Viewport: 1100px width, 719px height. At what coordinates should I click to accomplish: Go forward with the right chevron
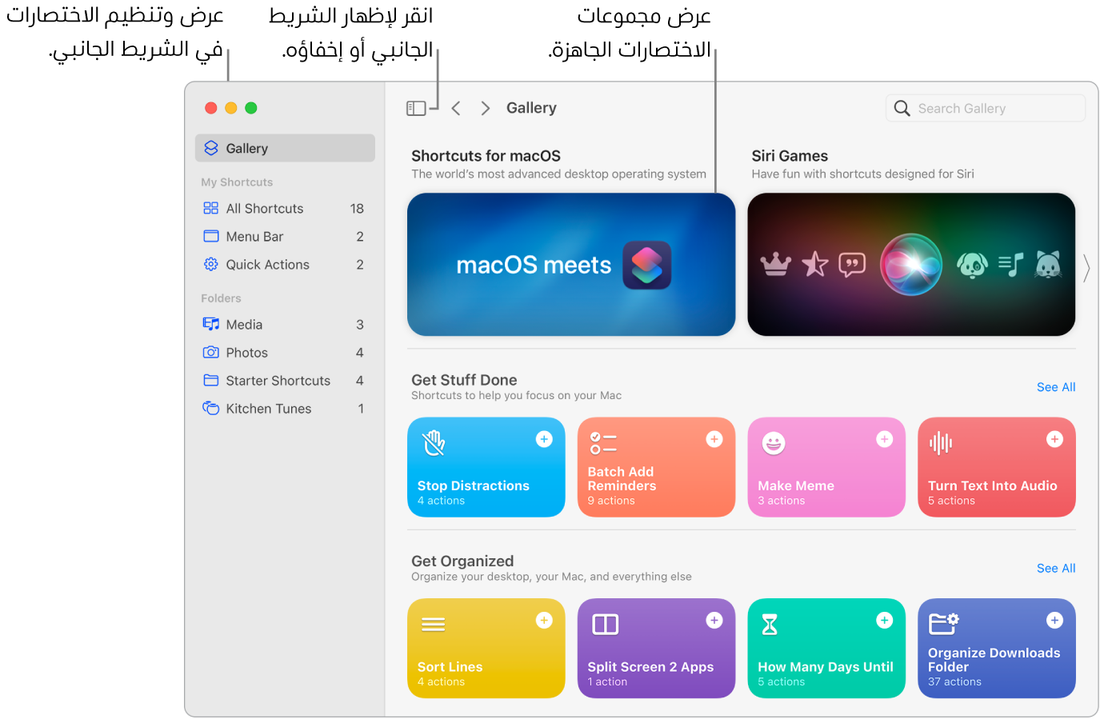coord(485,108)
